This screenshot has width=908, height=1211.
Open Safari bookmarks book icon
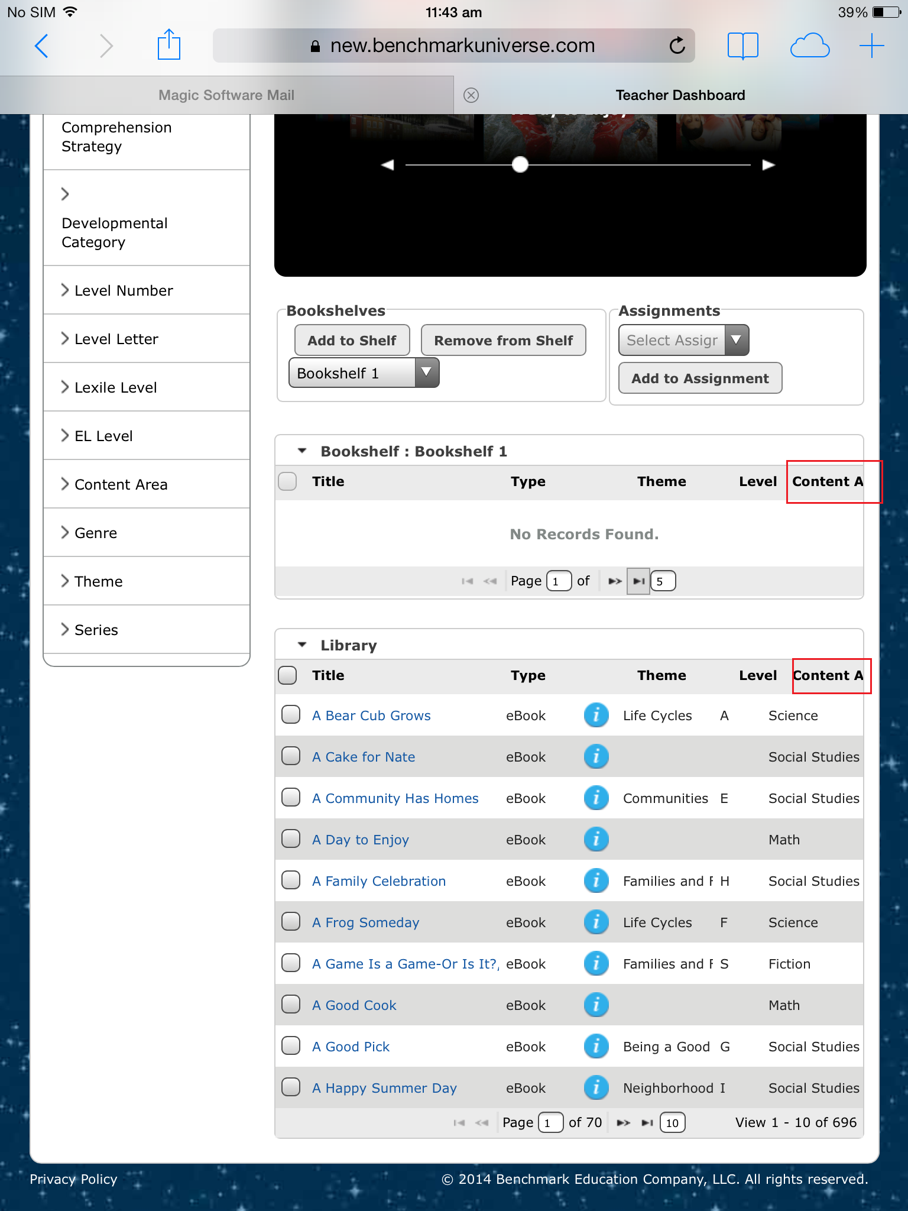pyautogui.click(x=743, y=46)
